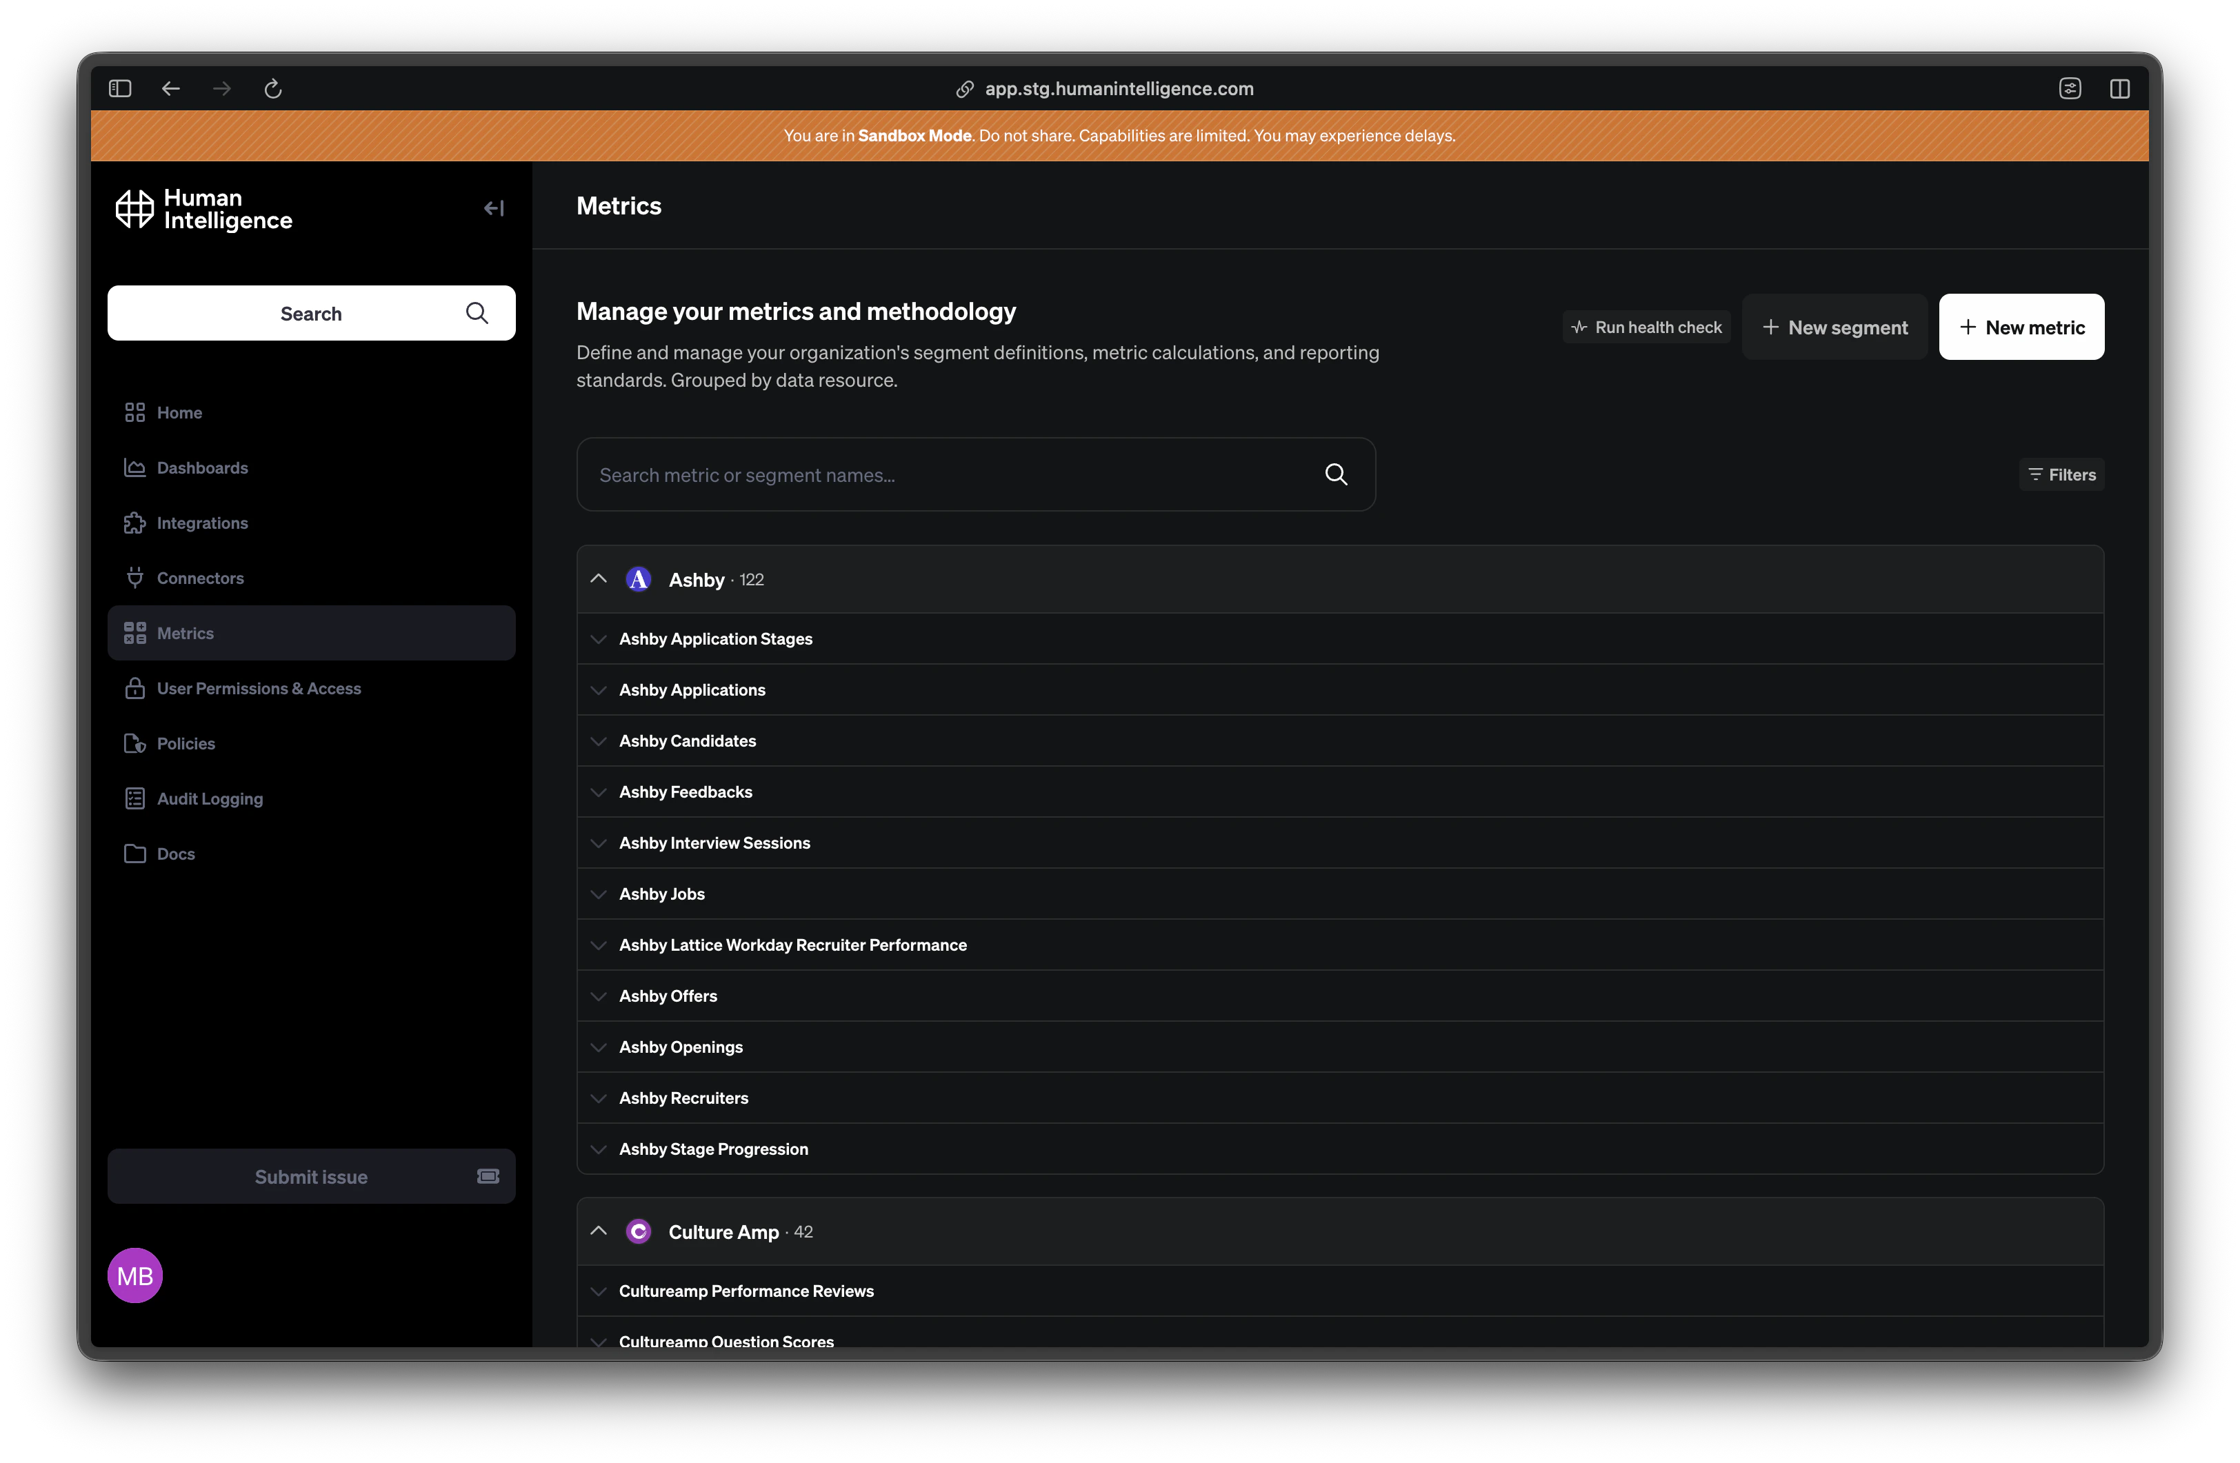
Task: Click the New metric button
Action: coord(2021,327)
